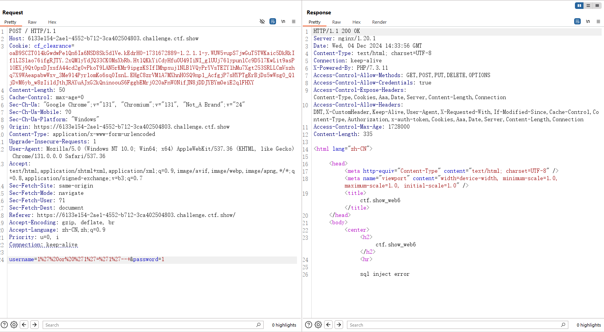The height and width of the screenshot is (332, 604).
Task: Toggle line wrapping in the Request editor
Action: click(x=273, y=22)
